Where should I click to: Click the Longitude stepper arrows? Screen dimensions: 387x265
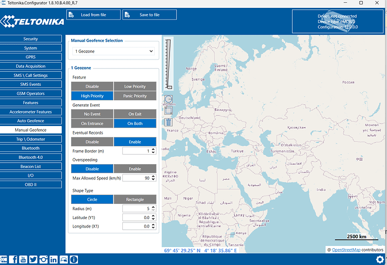point(153,226)
